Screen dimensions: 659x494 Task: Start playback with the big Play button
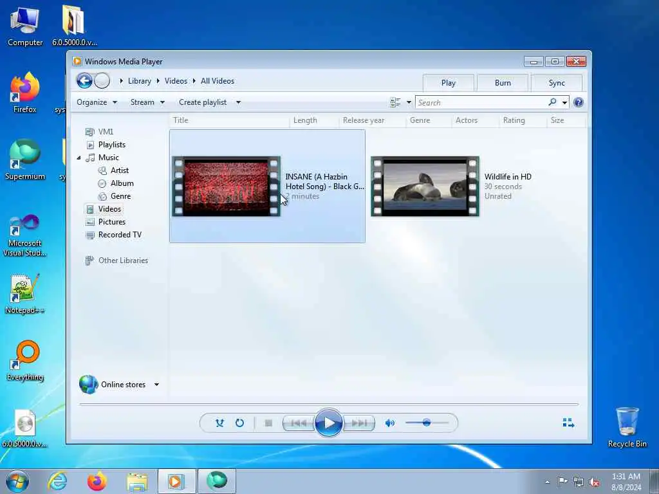[x=329, y=423]
